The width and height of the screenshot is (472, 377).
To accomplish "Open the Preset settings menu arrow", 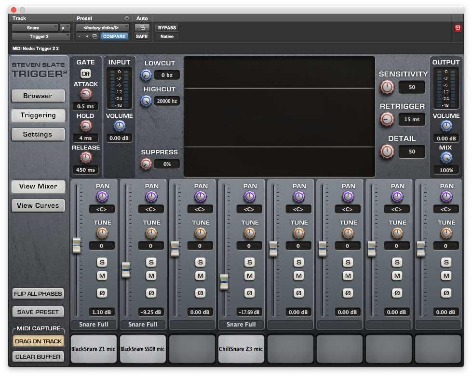I will 127,18.
